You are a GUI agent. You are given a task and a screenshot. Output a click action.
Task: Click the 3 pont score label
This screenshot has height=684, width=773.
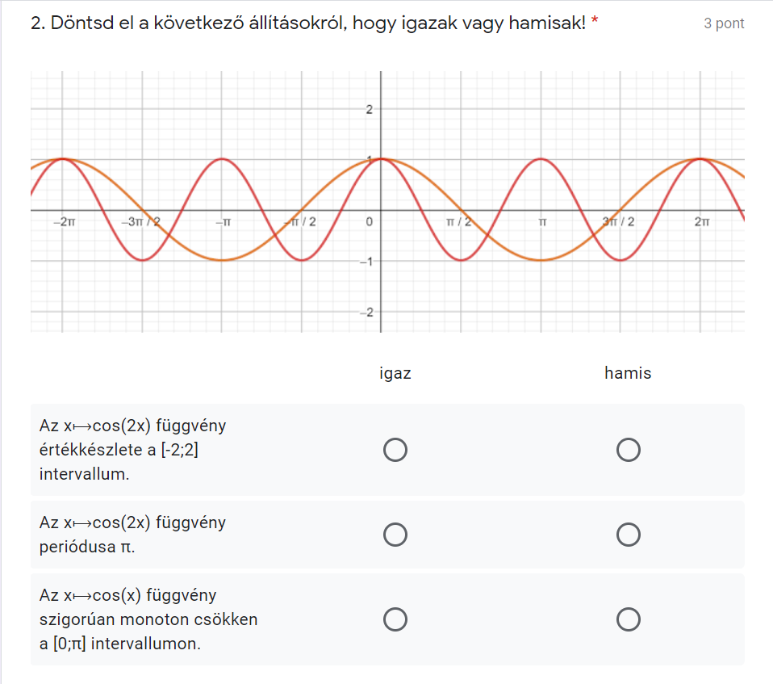[724, 23]
